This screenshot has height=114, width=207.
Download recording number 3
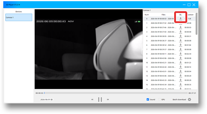click(x=180, y=32)
